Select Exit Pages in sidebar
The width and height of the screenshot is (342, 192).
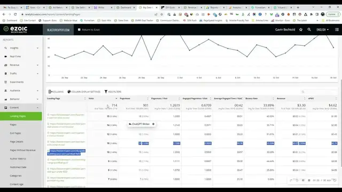click(x=15, y=133)
